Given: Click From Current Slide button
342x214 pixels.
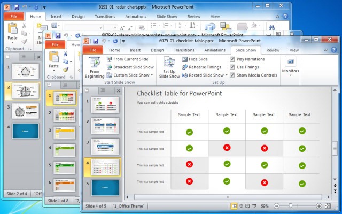Looking at the screenshot, I should tap(127, 59).
